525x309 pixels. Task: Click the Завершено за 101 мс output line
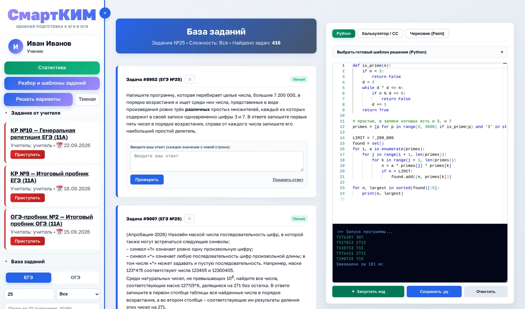[x=360, y=264]
